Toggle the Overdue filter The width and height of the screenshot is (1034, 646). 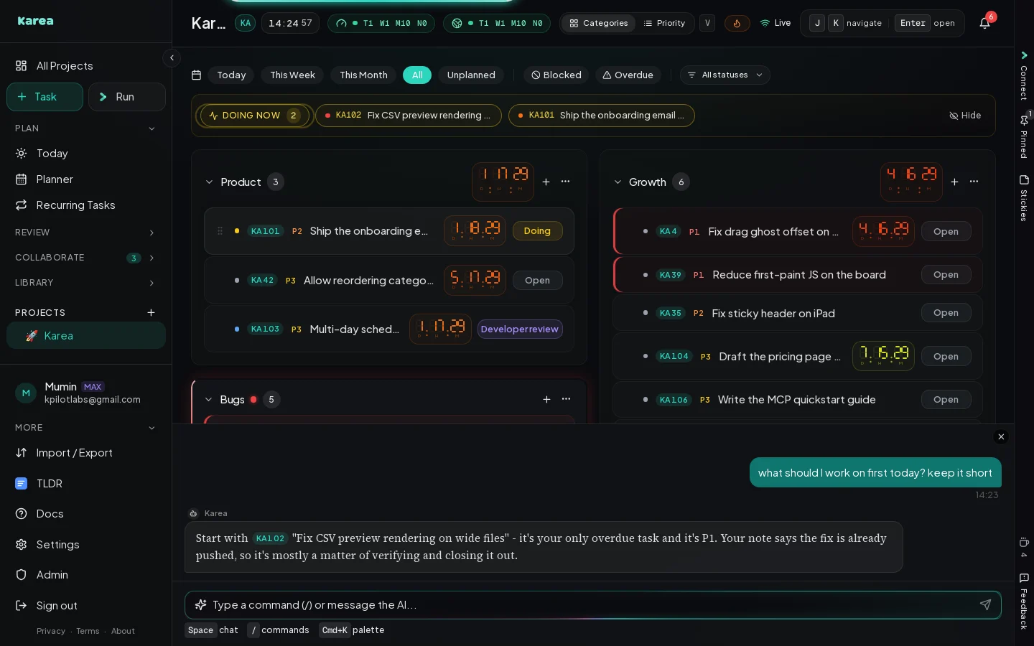click(x=628, y=75)
